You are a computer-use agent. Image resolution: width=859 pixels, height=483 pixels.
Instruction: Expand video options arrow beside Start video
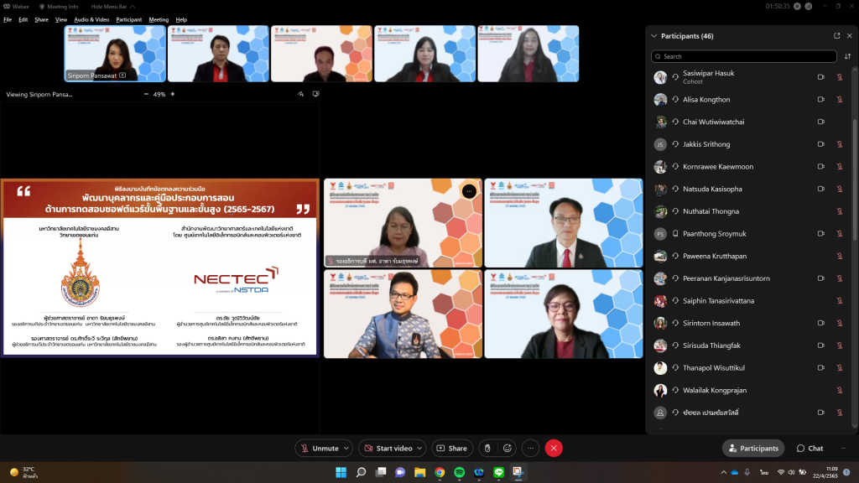(x=420, y=449)
